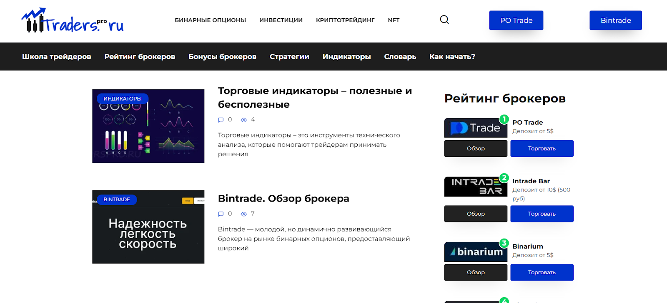Open Binarium broker logo
The image size is (667, 303).
476,252
